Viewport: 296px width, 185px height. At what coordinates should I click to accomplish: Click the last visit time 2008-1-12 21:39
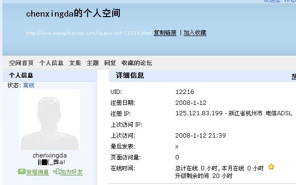click(200, 136)
